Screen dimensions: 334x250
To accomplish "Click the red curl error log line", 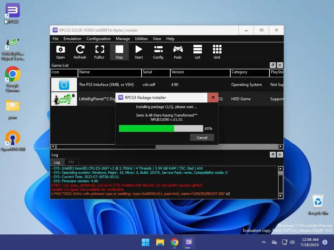I will pyautogui.click(x=127, y=185).
